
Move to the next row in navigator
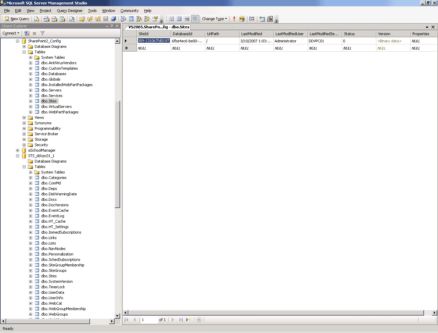(x=172, y=320)
